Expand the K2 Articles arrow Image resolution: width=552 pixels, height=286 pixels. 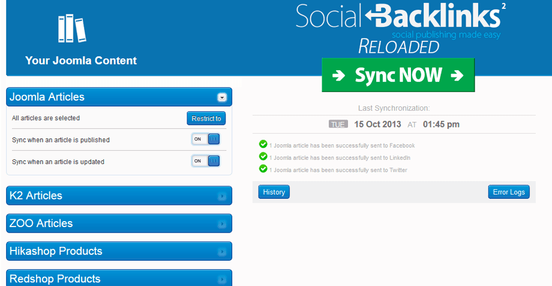click(x=222, y=196)
